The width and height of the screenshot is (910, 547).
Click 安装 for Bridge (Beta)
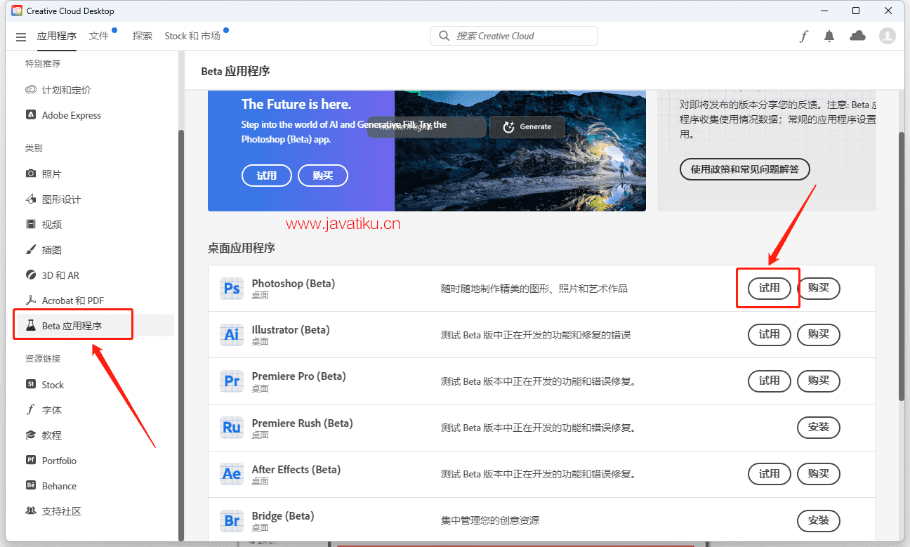point(819,520)
